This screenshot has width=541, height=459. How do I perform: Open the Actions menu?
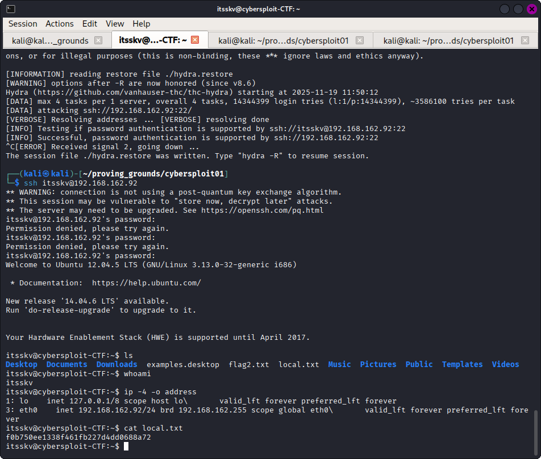click(x=60, y=24)
